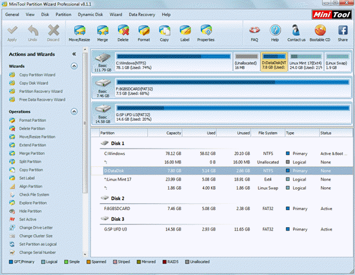Click the Apply checkmark icon

(12, 30)
